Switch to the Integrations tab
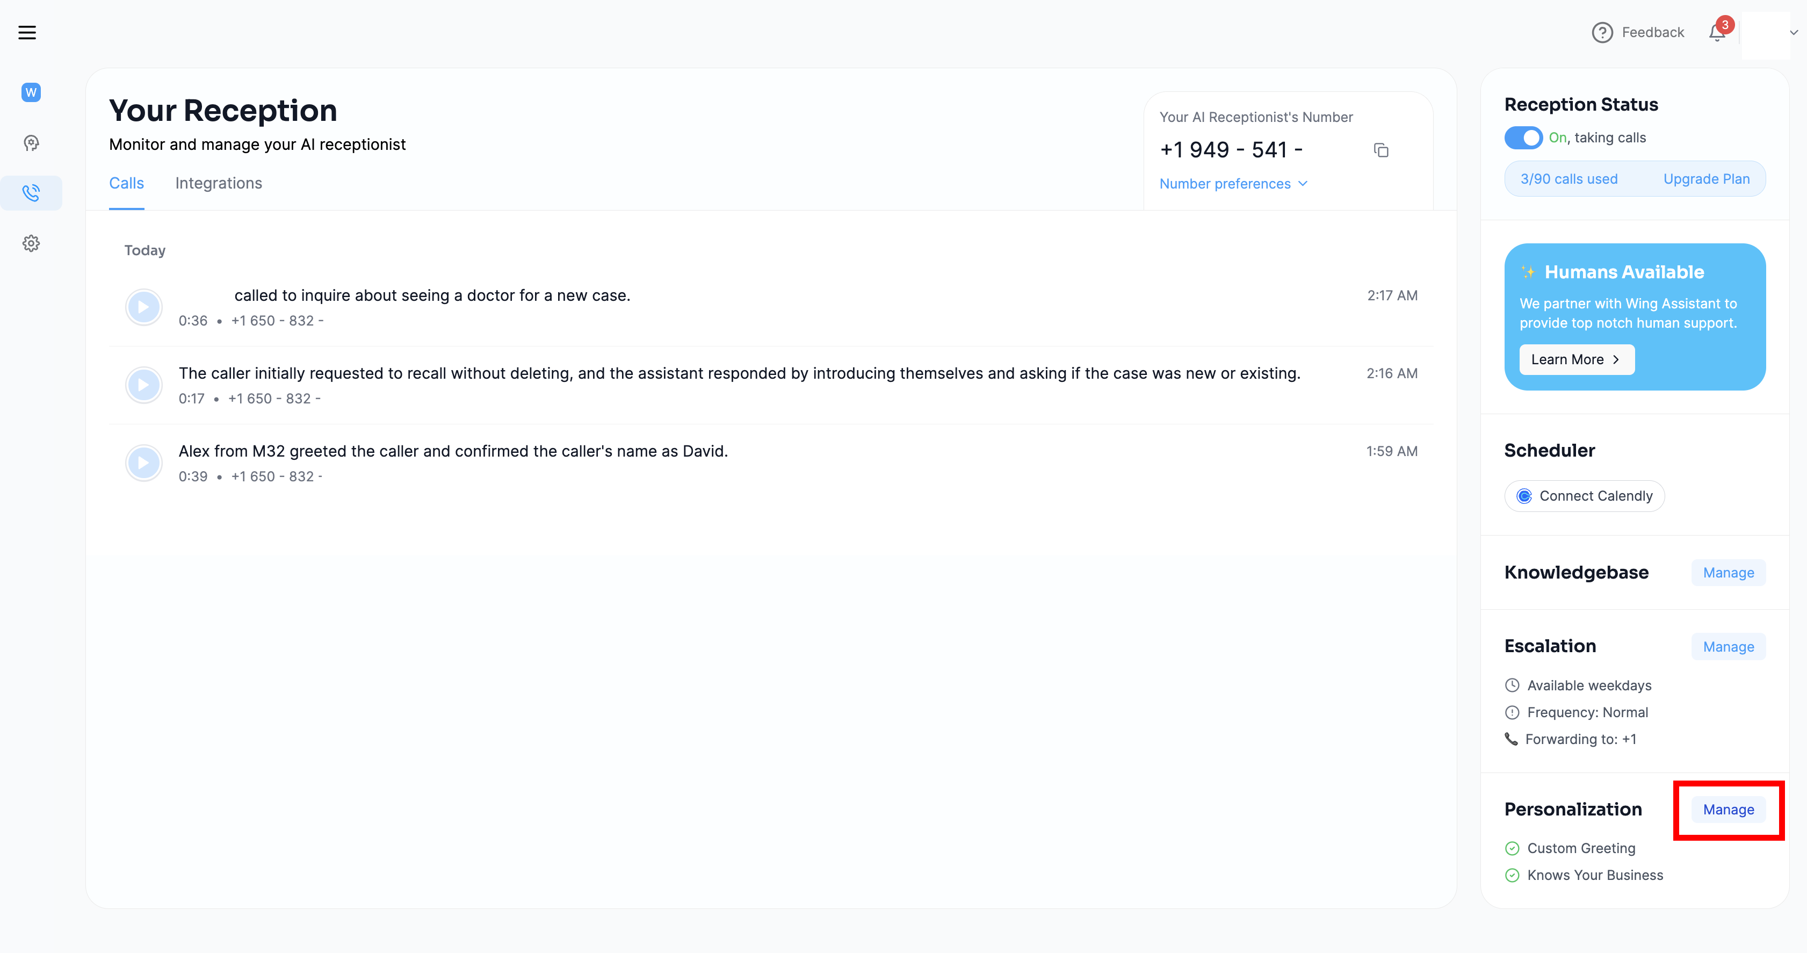The height and width of the screenshot is (953, 1807). (x=218, y=183)
